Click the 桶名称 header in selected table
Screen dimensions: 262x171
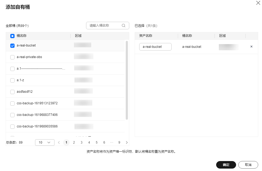click(187, 36)
